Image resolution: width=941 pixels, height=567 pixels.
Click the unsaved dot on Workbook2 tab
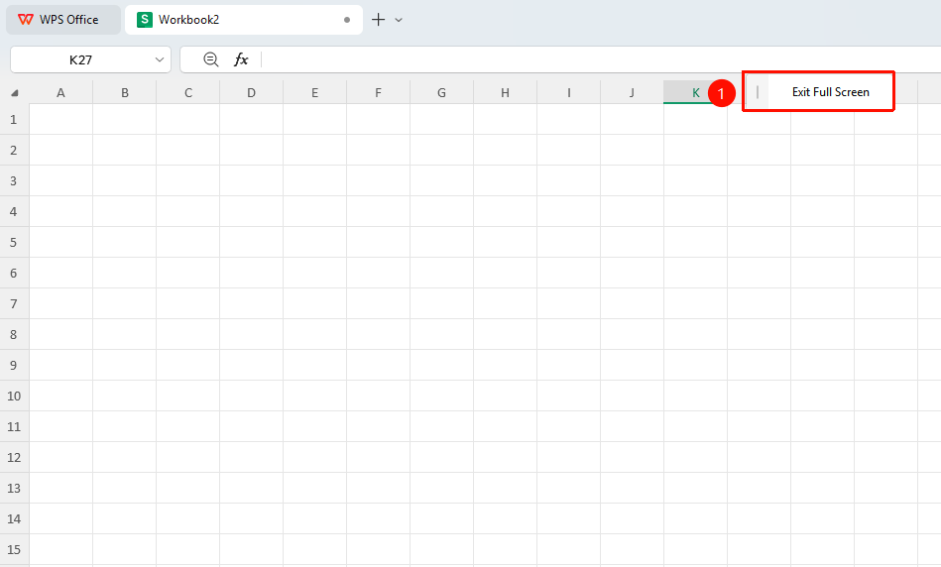click(x=347, y=20)
